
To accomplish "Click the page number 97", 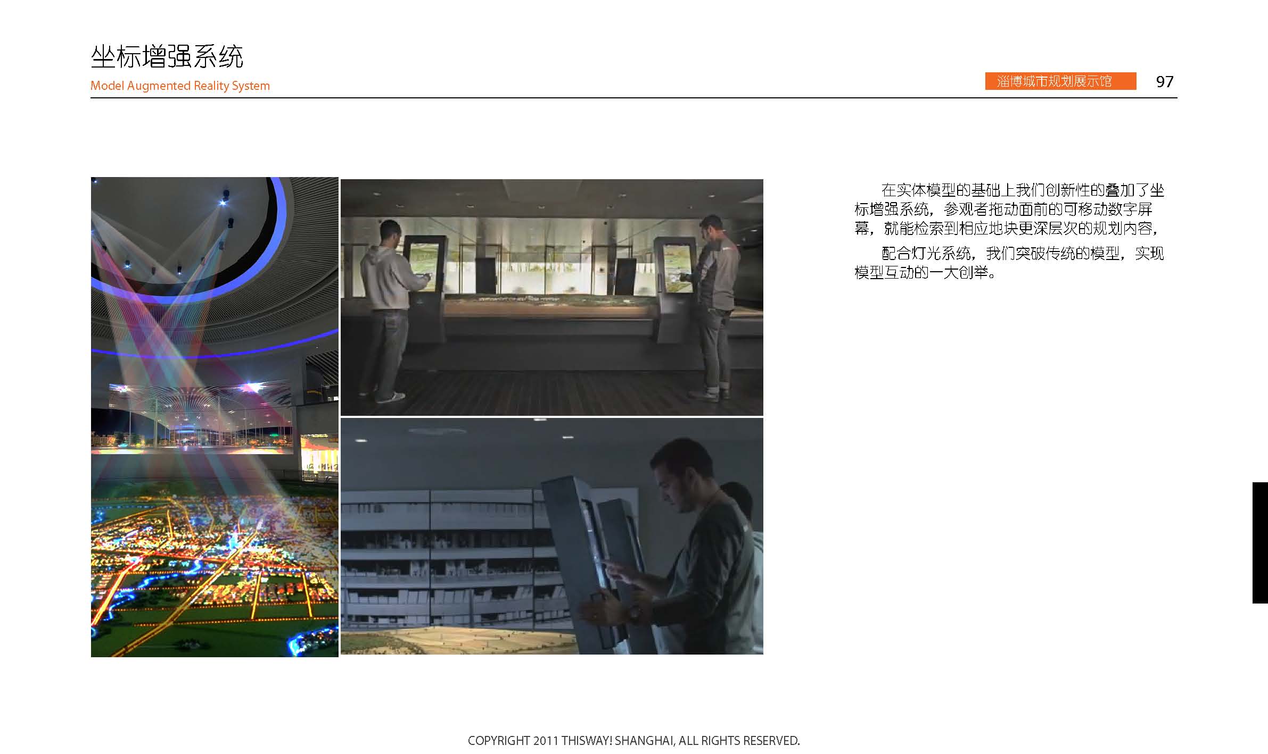I will click(1165, 81).
